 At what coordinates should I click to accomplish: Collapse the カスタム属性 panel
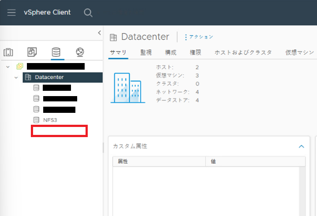pyautogui.click(x=302, y=146)
